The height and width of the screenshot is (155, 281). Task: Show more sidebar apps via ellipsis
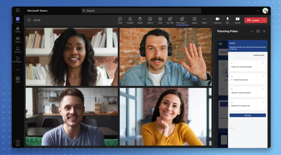click(18, 70)
